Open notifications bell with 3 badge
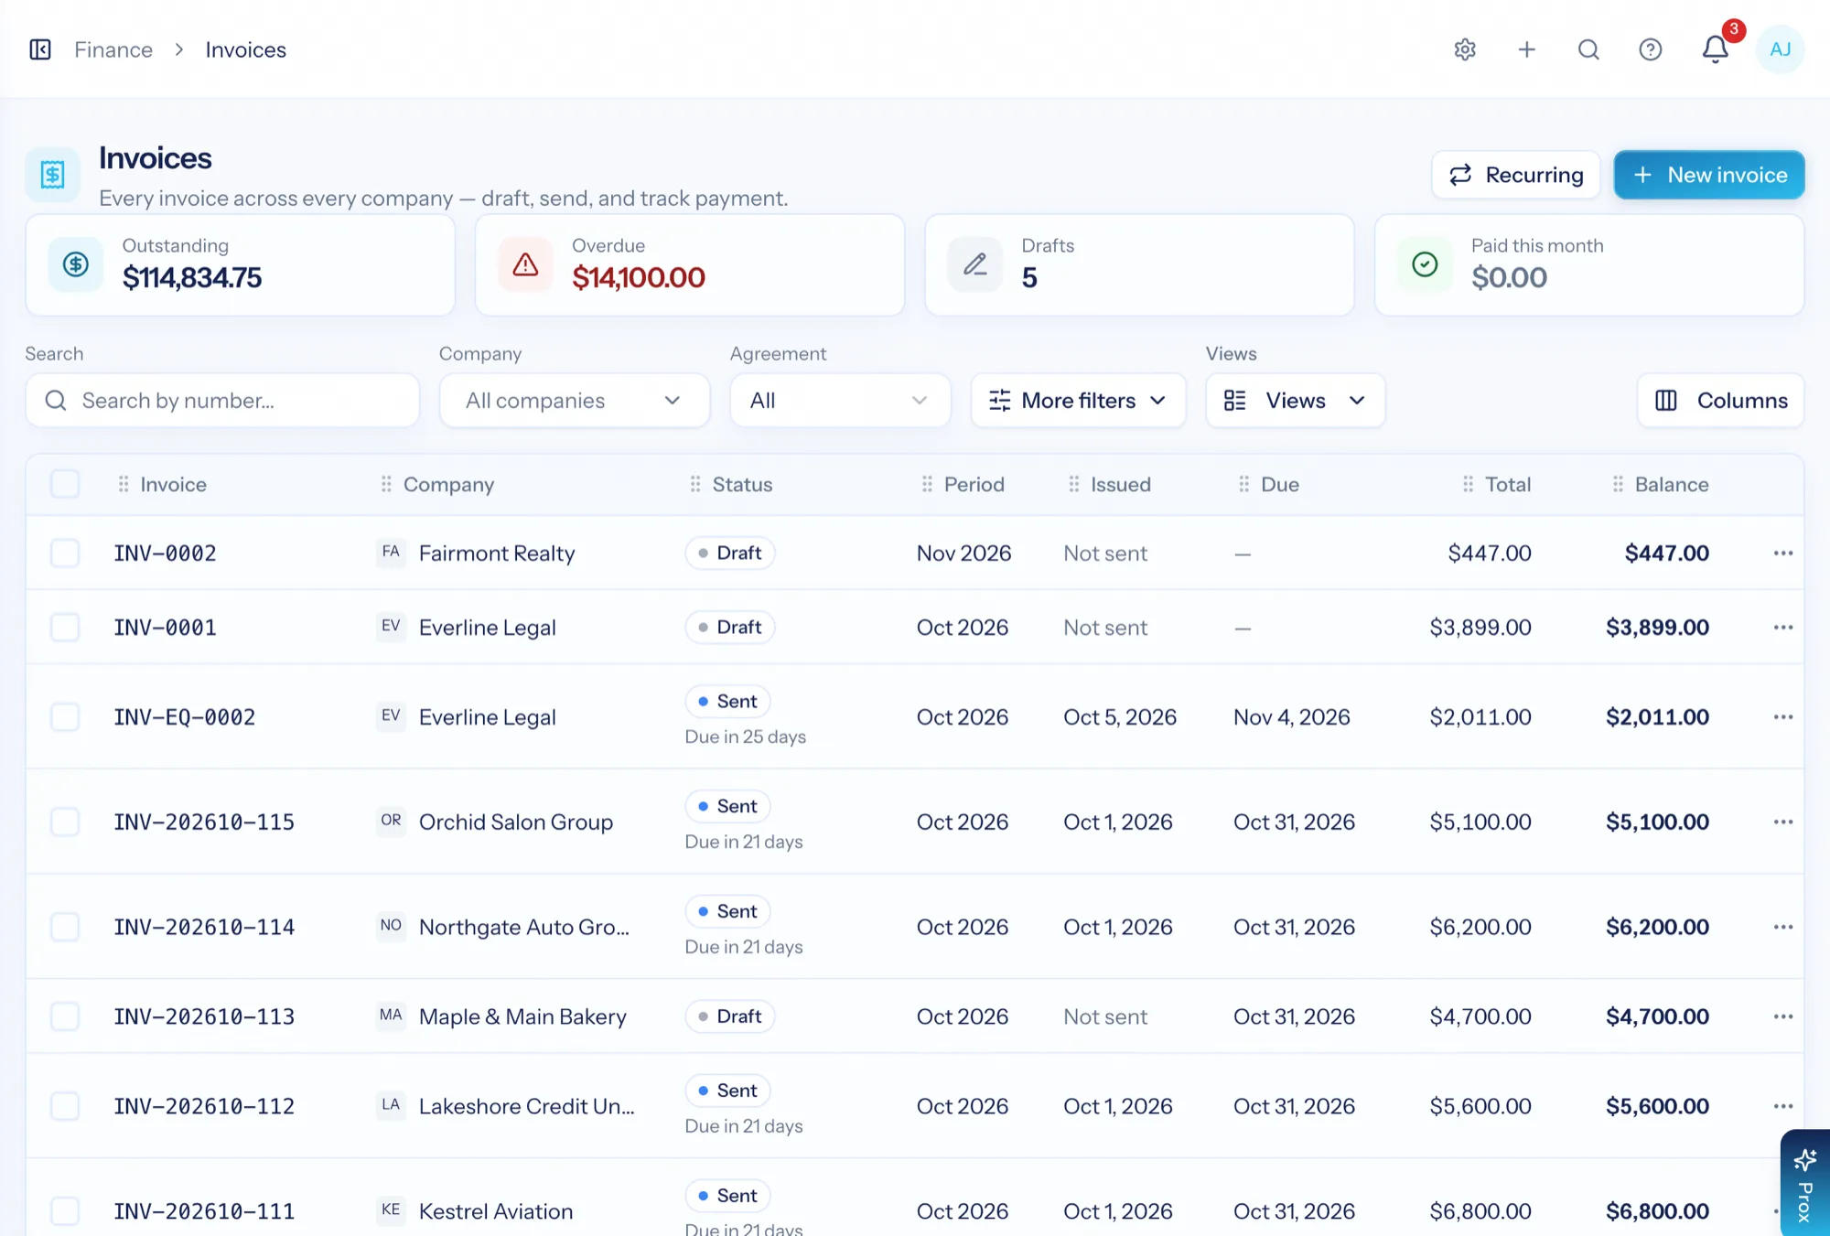Screen dimensions: 1830x1236 coord(1716,49)
